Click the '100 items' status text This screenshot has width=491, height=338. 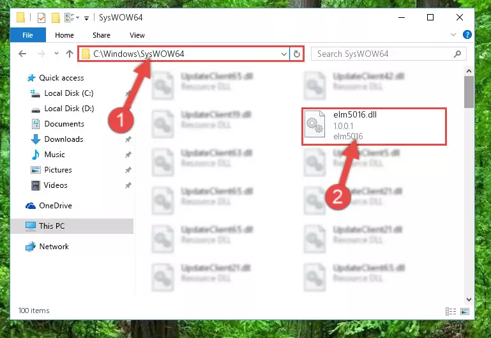pos(34,311)
